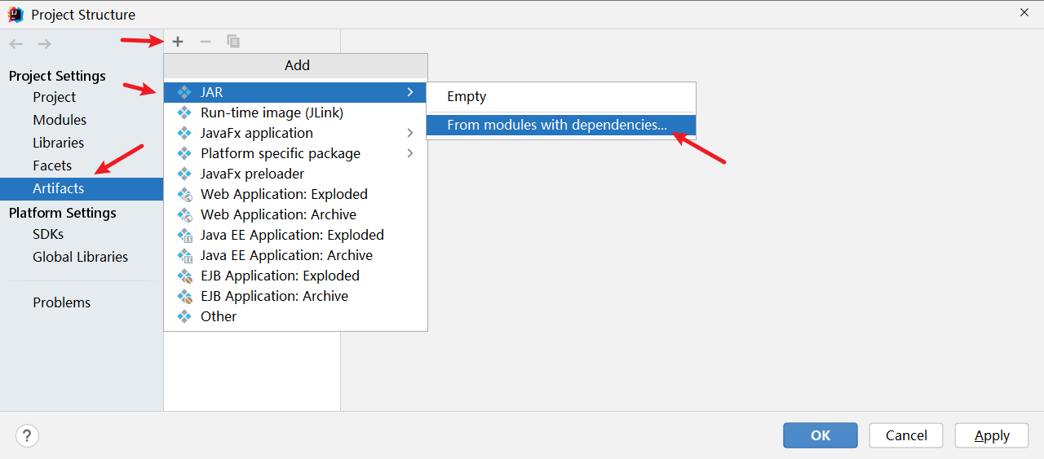Confirm with the OK button
1044x459 pixels.
[821, 435]
